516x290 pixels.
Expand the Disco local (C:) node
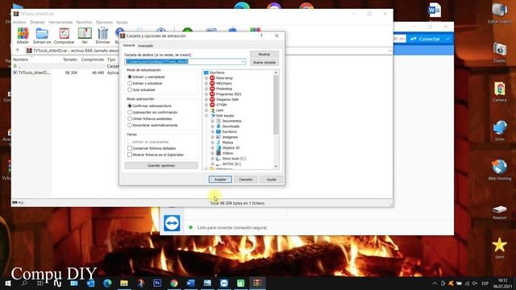click(212, 159)
